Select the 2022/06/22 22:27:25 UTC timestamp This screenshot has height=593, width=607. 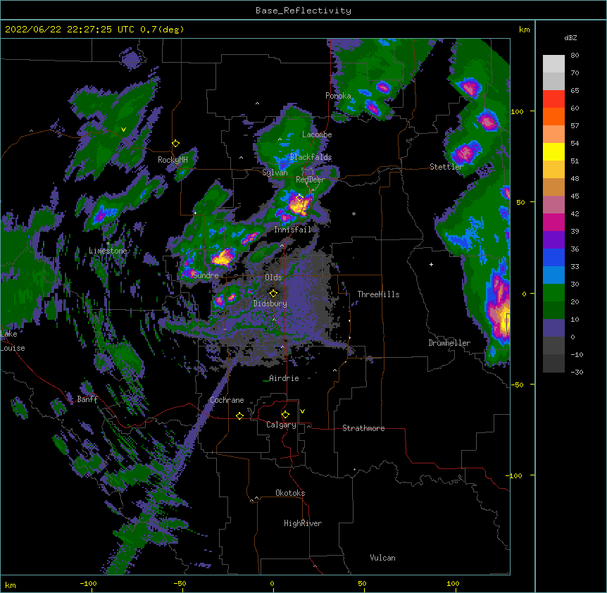(70, 30)
